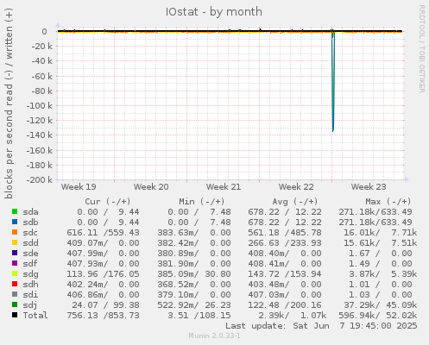Click the blue sdb legend color square
The image size is (429, 345).
[15, 222]
